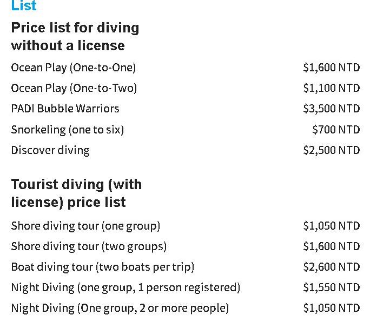Viewport: 390px width, 335px height.
Task: Select Shore diving tour (one group)
Action: [x=85, y=226]
